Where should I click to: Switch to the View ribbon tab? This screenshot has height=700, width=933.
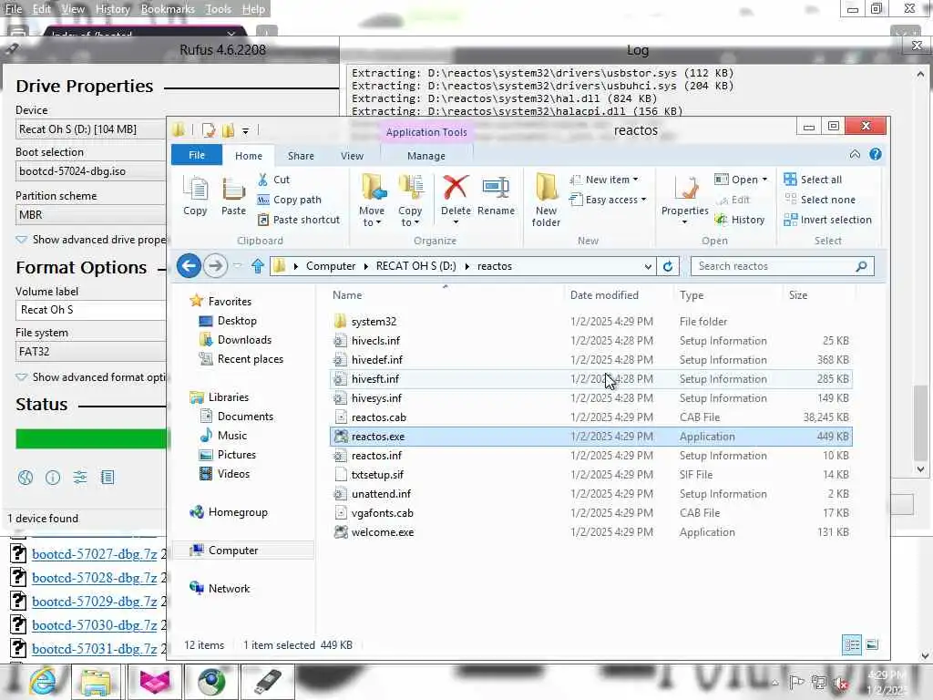point(352,155)
